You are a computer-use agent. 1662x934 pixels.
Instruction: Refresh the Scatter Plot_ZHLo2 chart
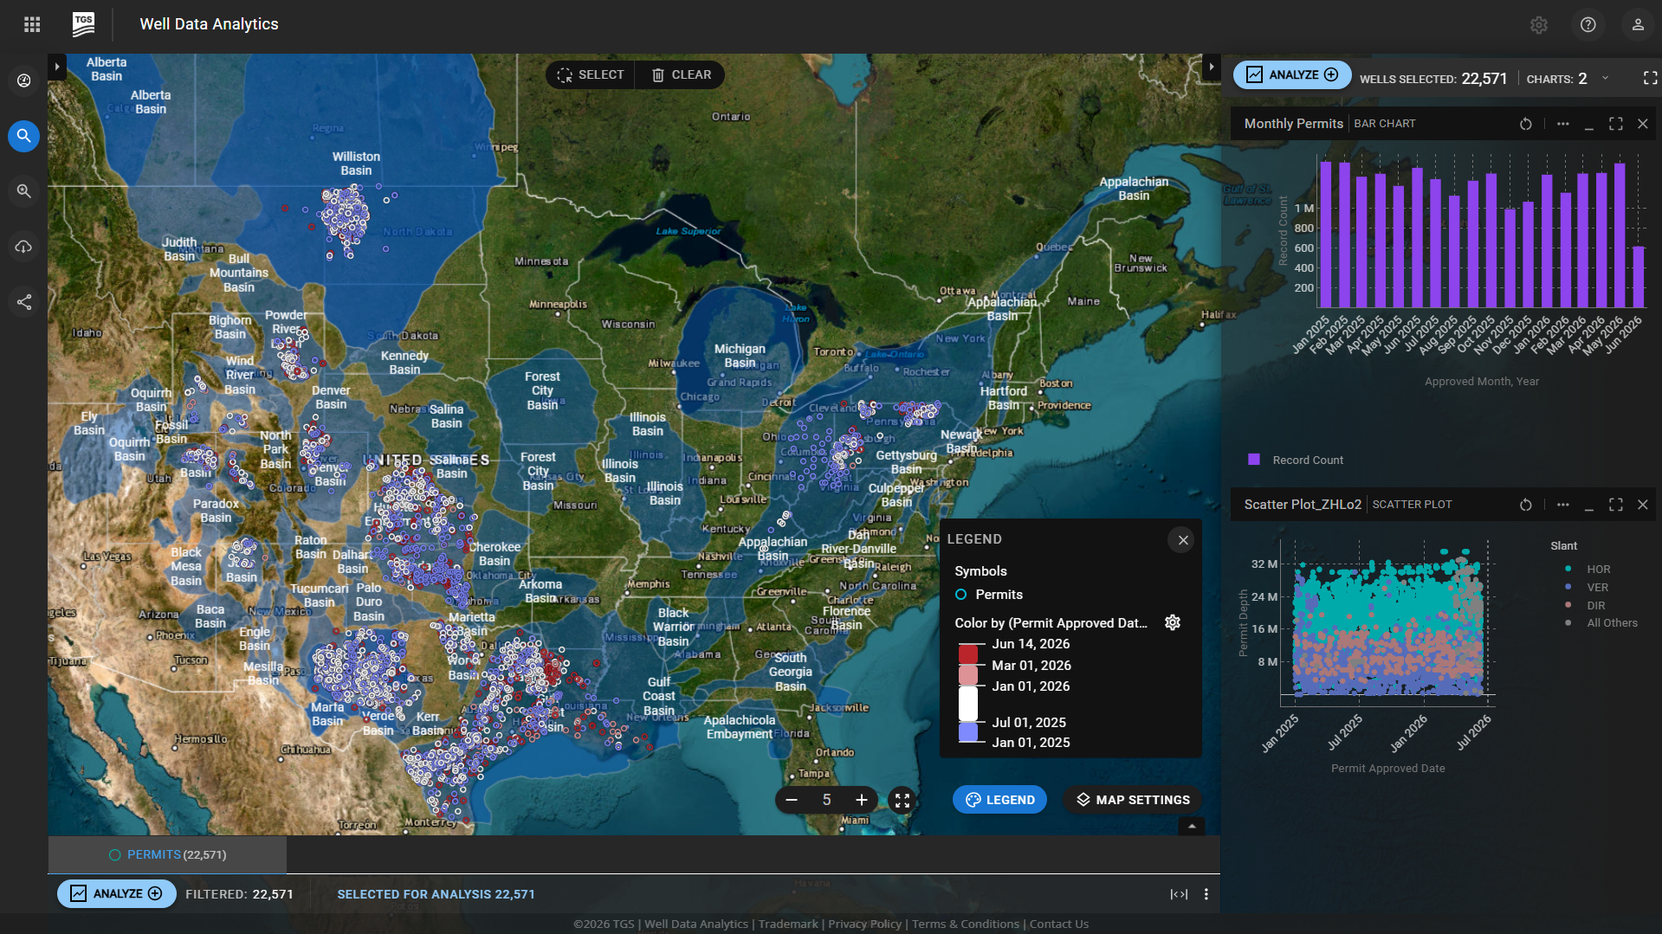tap(1525, 505)
